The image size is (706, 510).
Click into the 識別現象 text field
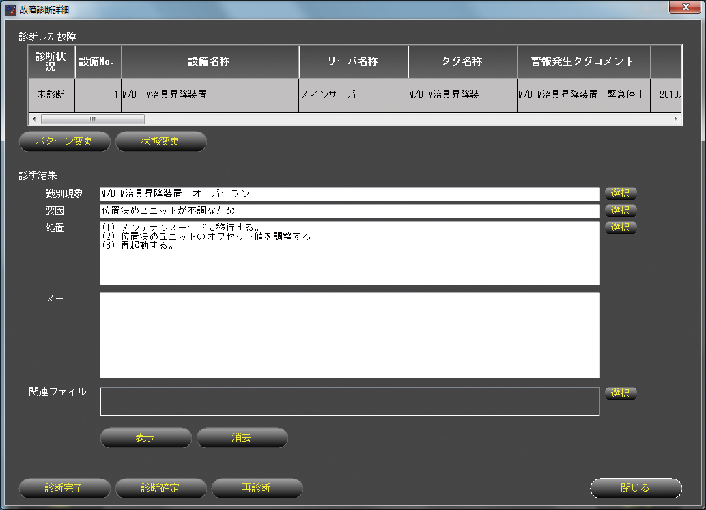click(350, 194)
